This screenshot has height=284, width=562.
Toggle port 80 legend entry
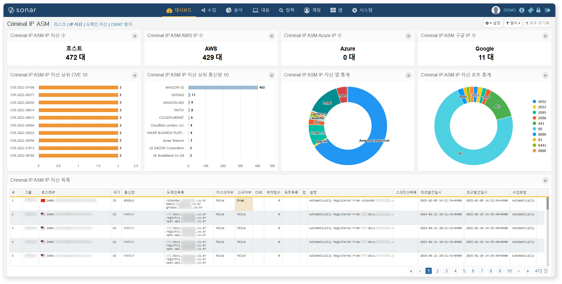538,129
